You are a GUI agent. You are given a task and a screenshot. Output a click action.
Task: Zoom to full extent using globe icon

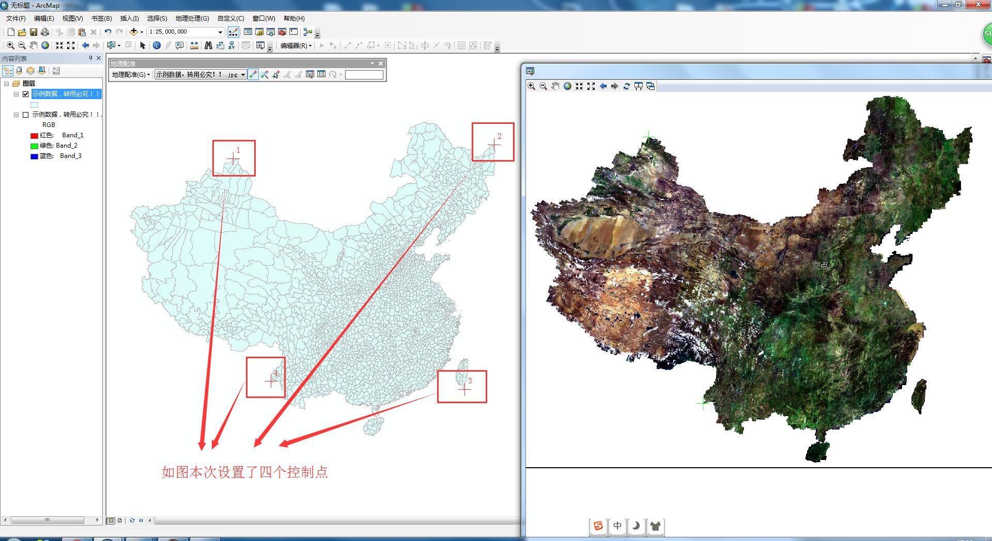coord(45,45)
